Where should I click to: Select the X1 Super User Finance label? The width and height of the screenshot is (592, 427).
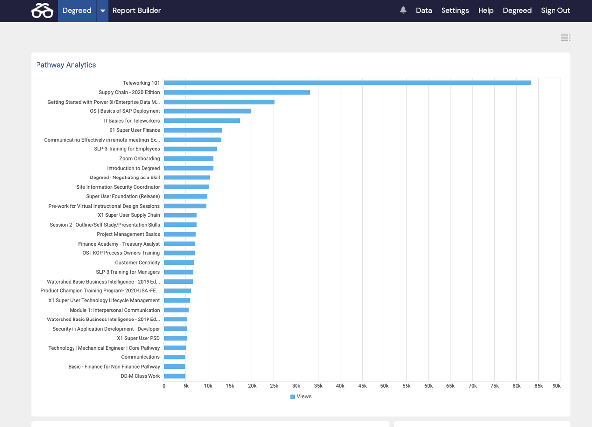pos(135,130)
